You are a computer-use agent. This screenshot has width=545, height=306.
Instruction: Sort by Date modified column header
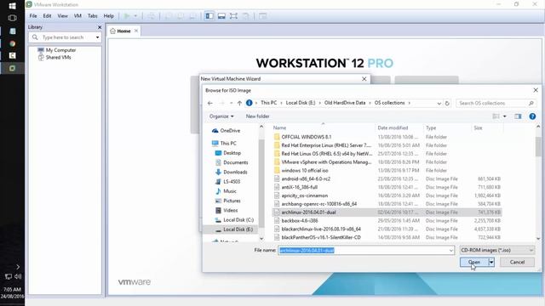[x=393, y=127]
